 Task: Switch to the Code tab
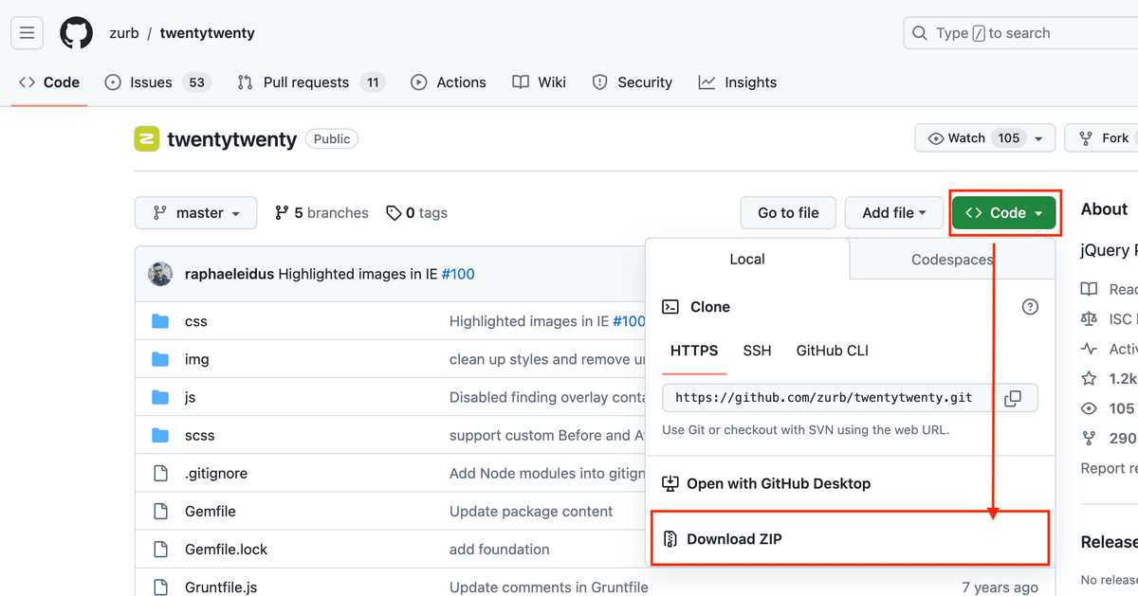tap(49, 82)
